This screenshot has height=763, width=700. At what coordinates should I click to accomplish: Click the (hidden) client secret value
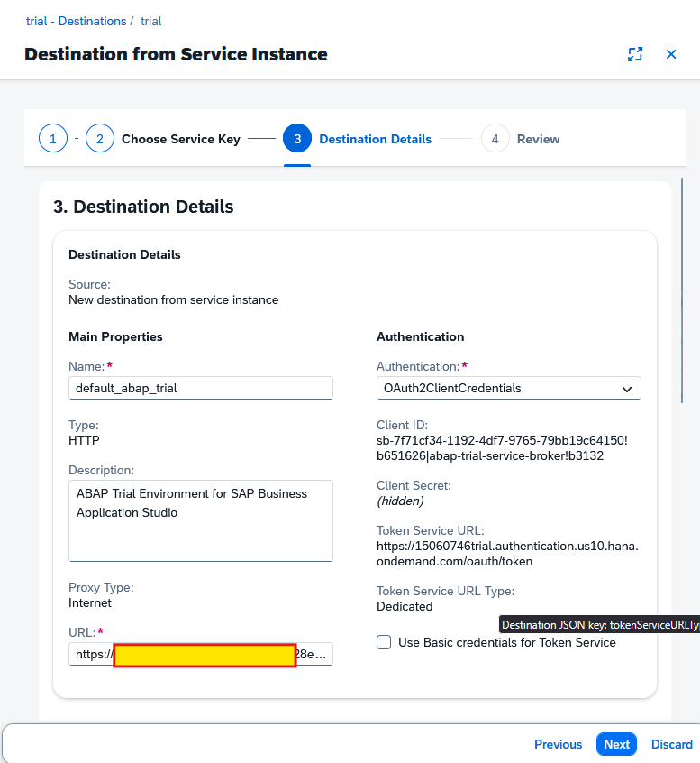(x=400, y=501)
